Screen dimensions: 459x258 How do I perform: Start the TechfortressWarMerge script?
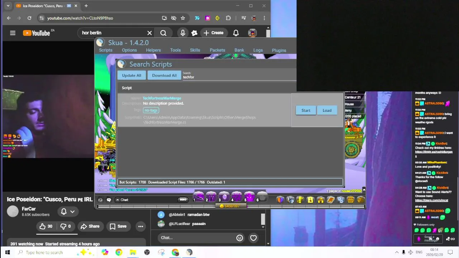[x=306, y=110]
